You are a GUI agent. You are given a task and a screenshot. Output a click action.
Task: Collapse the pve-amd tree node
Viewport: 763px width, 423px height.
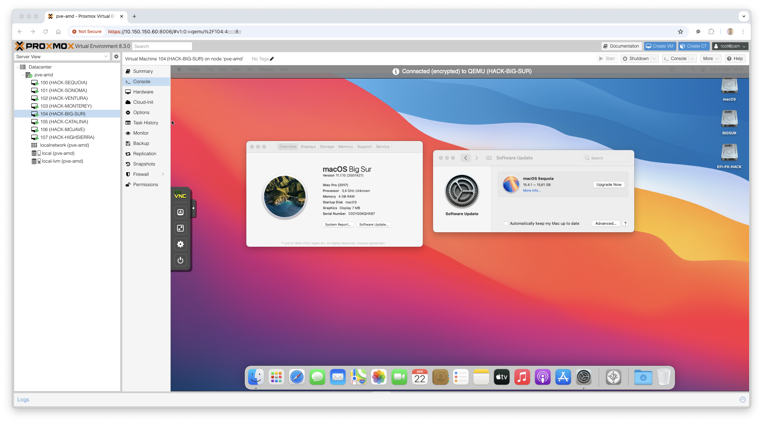point(23,75)
